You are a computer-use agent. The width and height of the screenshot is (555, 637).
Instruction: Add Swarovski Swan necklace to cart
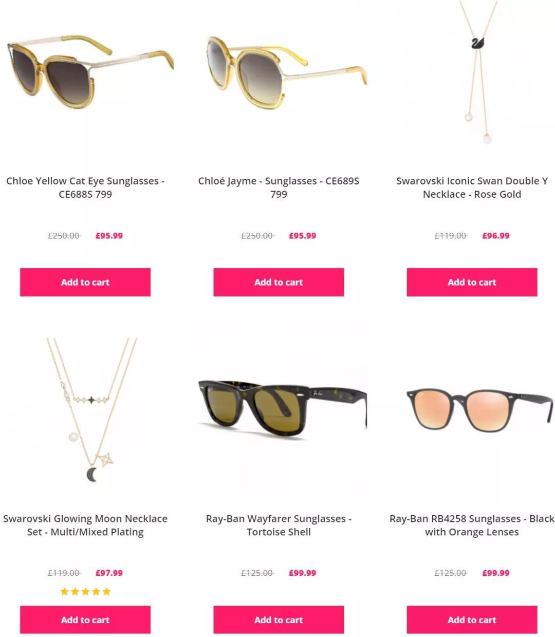coord(472,282)
